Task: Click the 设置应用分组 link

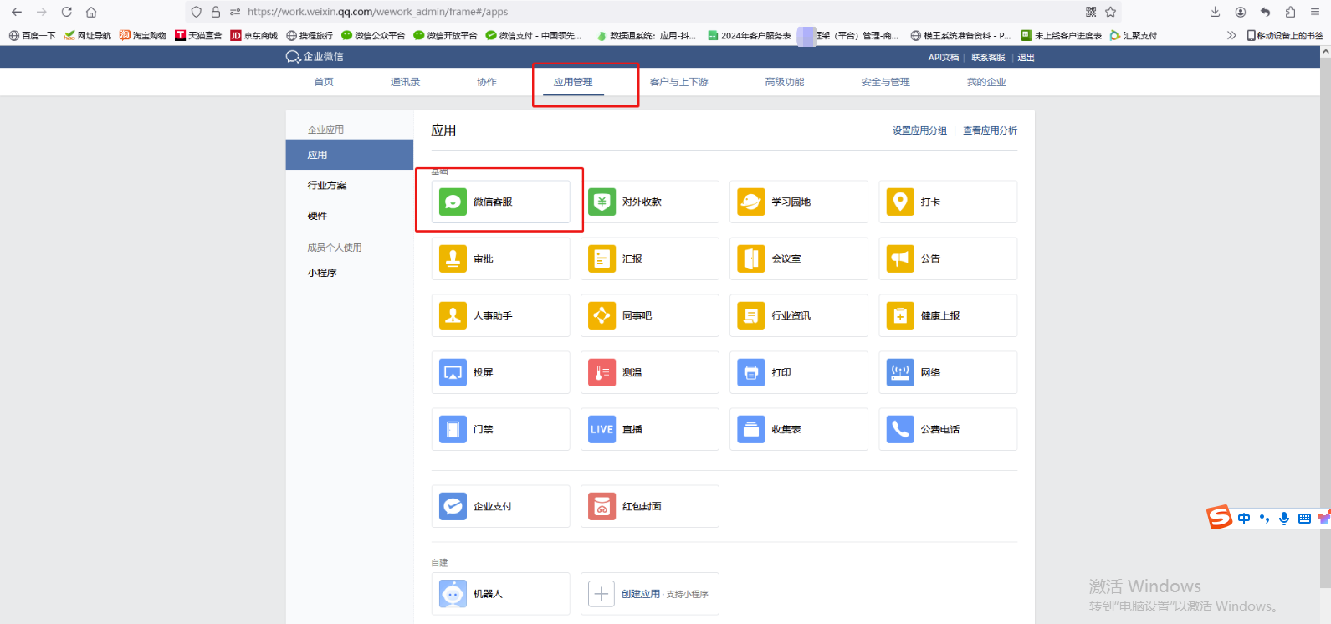Action: pyautogui.click(x=919, y=130)
